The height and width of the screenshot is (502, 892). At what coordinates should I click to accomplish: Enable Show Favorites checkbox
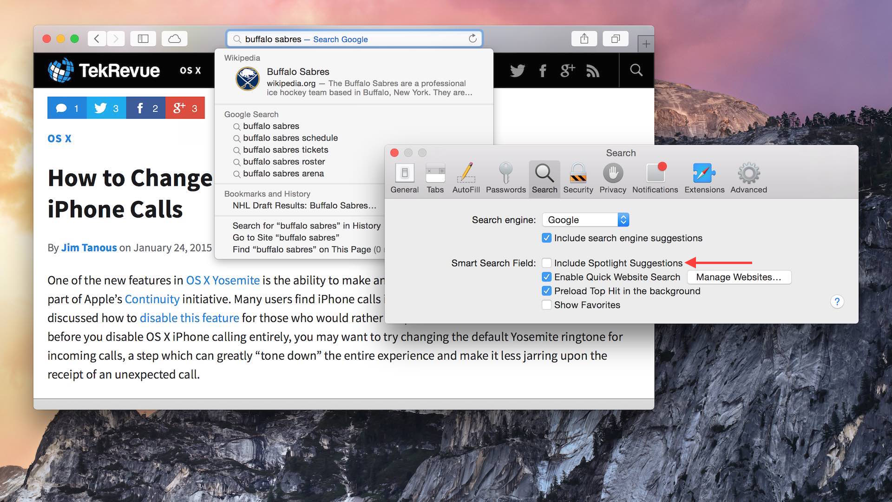pos(547,305)
